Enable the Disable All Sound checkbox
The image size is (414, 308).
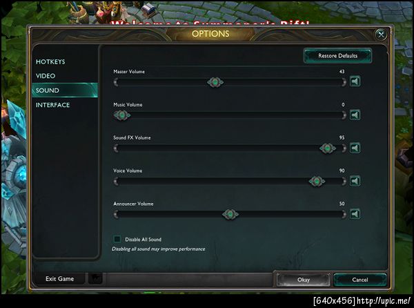(x=117, y=239)
